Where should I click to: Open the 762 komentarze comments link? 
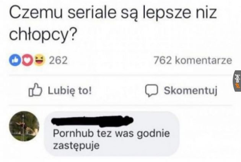(x=193, y=60)
